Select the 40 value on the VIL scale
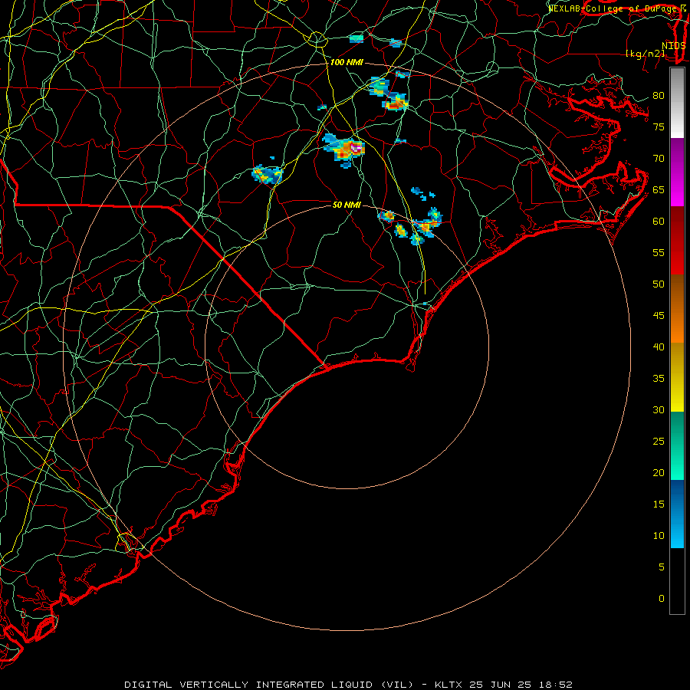The width and height of the screenshot is (690, 690). [659, 347]
